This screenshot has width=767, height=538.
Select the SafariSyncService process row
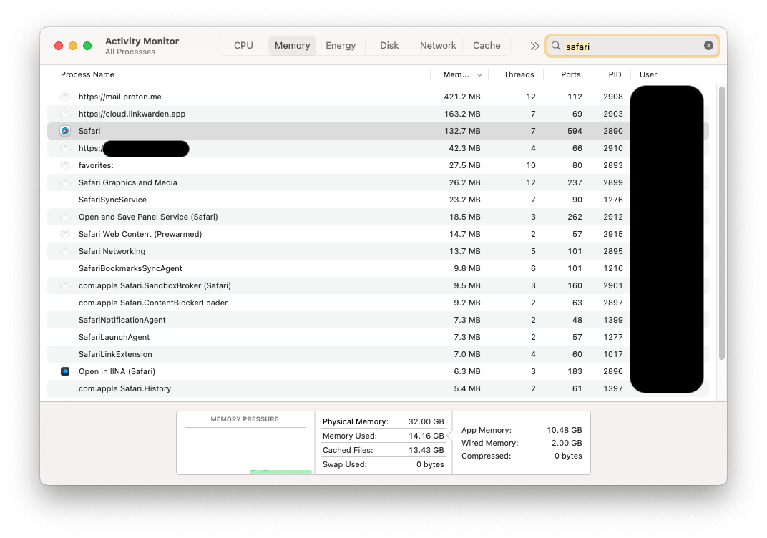[x=215, y=200]
